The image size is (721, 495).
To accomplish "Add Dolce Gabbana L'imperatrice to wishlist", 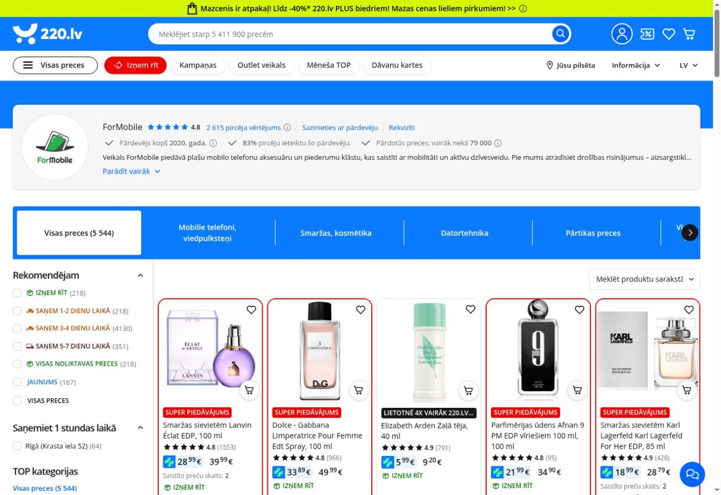I will pyautogui.click(x=360, y=310).
